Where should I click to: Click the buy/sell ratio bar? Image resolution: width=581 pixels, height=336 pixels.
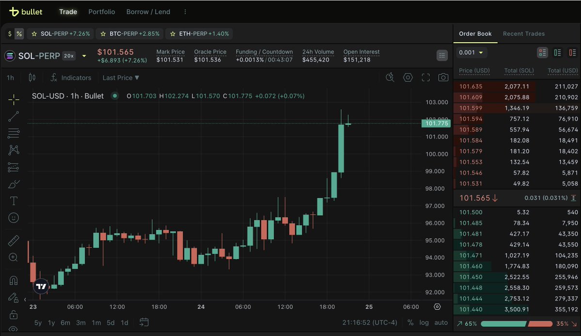(517, 324)
